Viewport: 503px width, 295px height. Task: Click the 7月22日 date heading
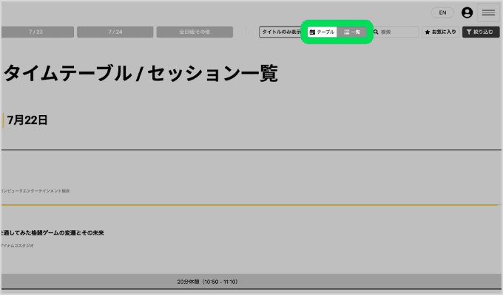tap(27, 120)
